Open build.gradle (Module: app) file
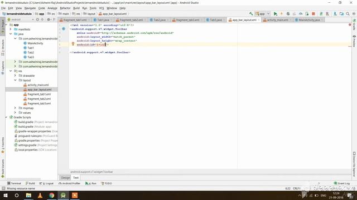Viewport: 357px width, 200px height. point(35,127)
